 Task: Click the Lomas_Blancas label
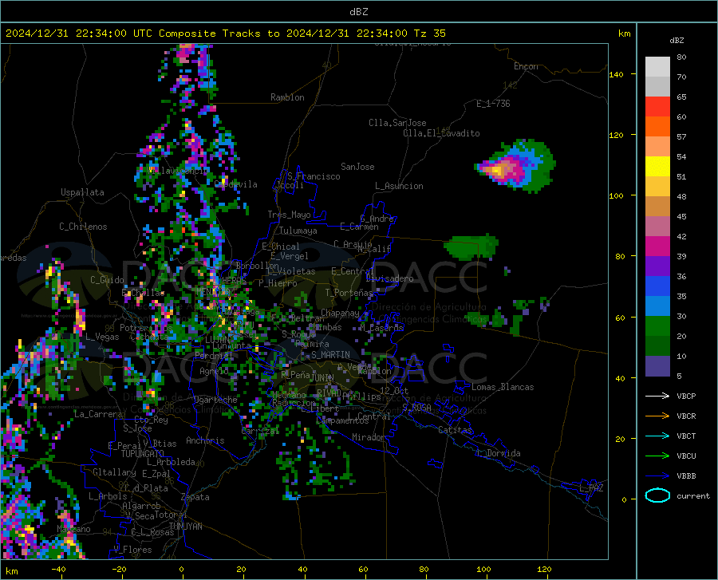tap(503, 387)
